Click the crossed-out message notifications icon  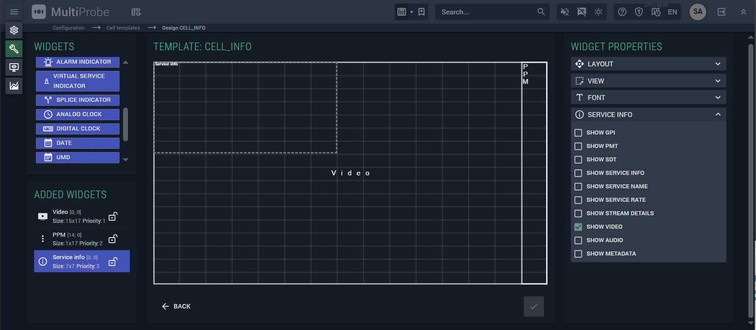pos(581,12)
